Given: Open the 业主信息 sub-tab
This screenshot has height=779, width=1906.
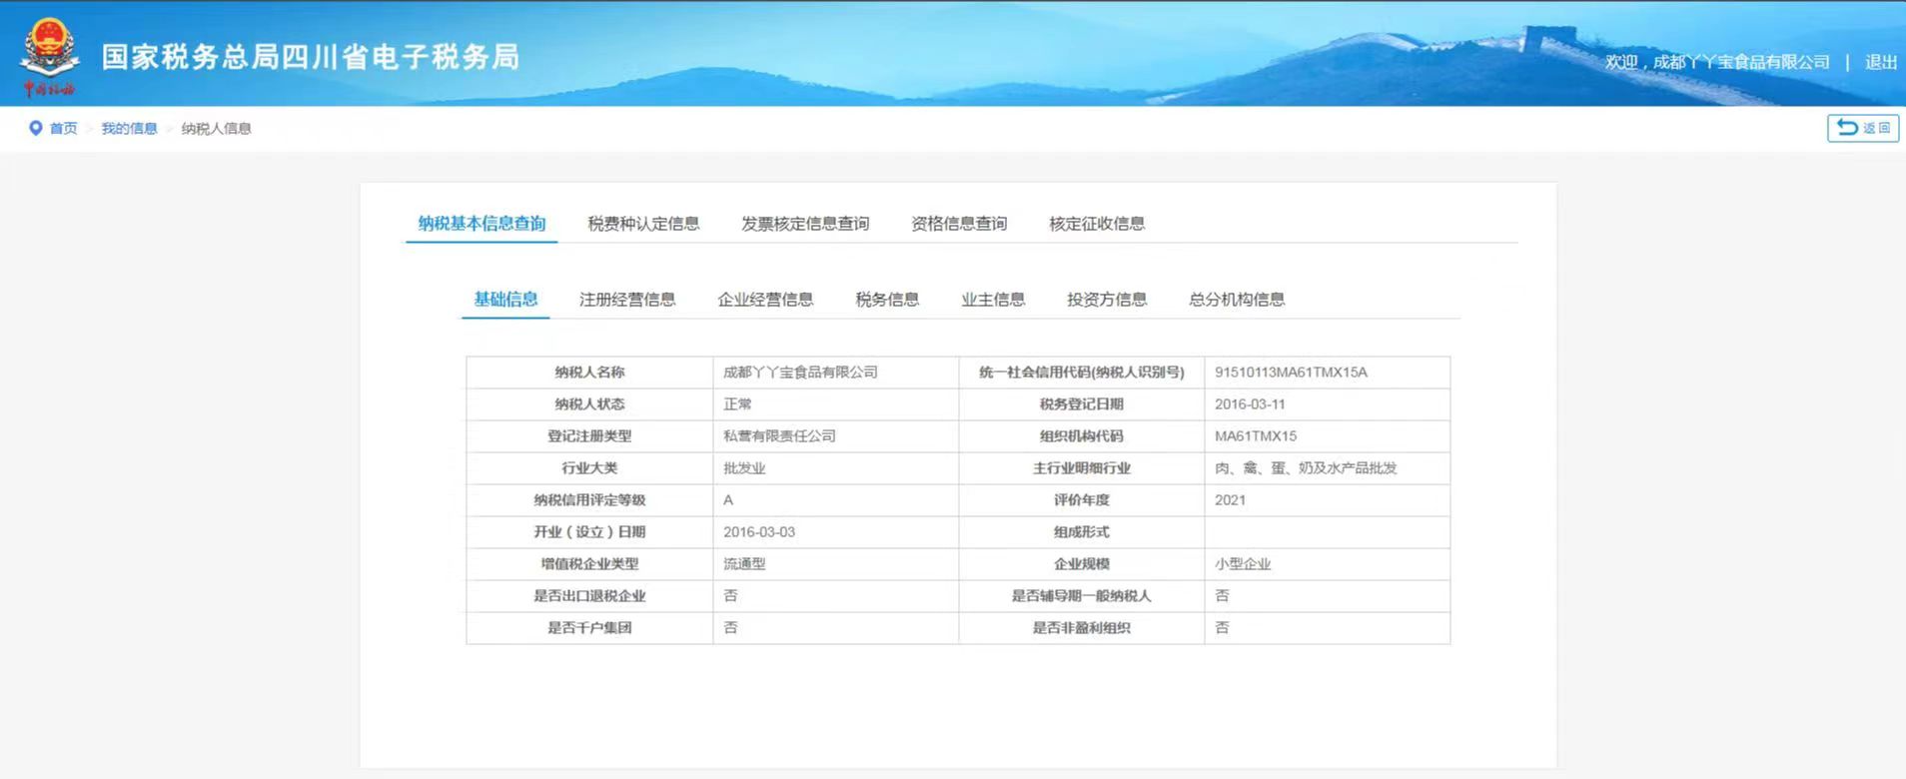Looking at the screenshot, I should [993, 300].
